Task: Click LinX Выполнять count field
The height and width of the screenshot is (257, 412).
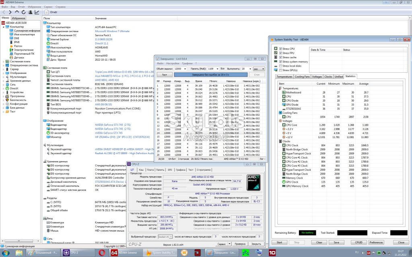Action: pyautogui.click(x=247, y=69)
